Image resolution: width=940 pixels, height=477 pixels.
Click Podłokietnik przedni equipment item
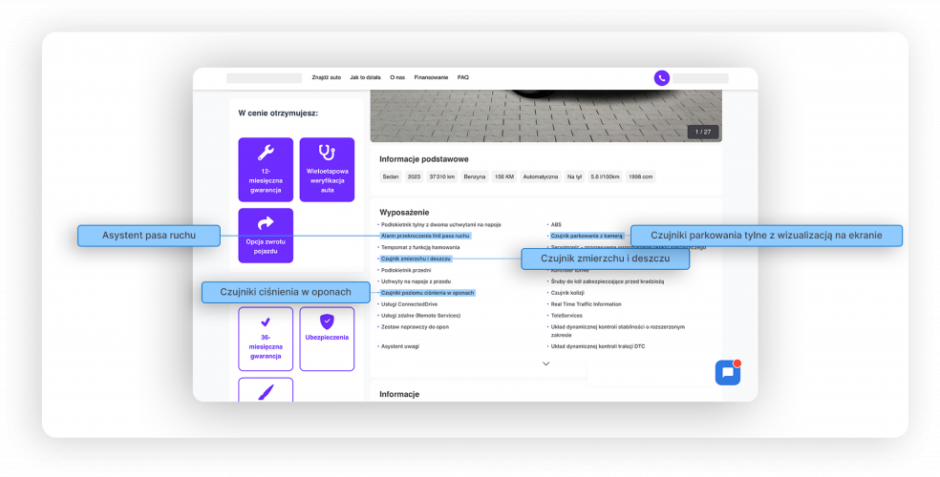406,271
